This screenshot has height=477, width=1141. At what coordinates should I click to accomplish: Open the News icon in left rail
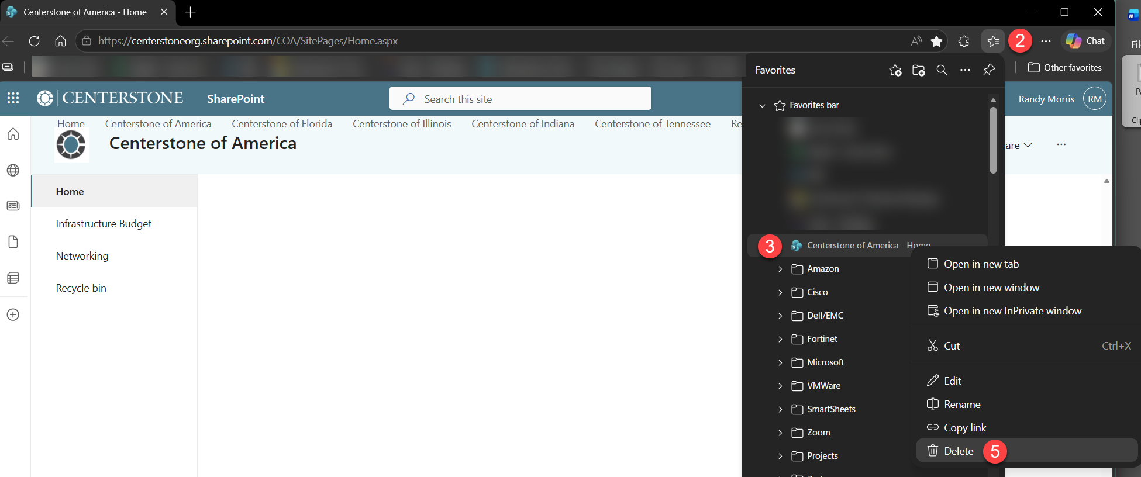tap(13, 206)
